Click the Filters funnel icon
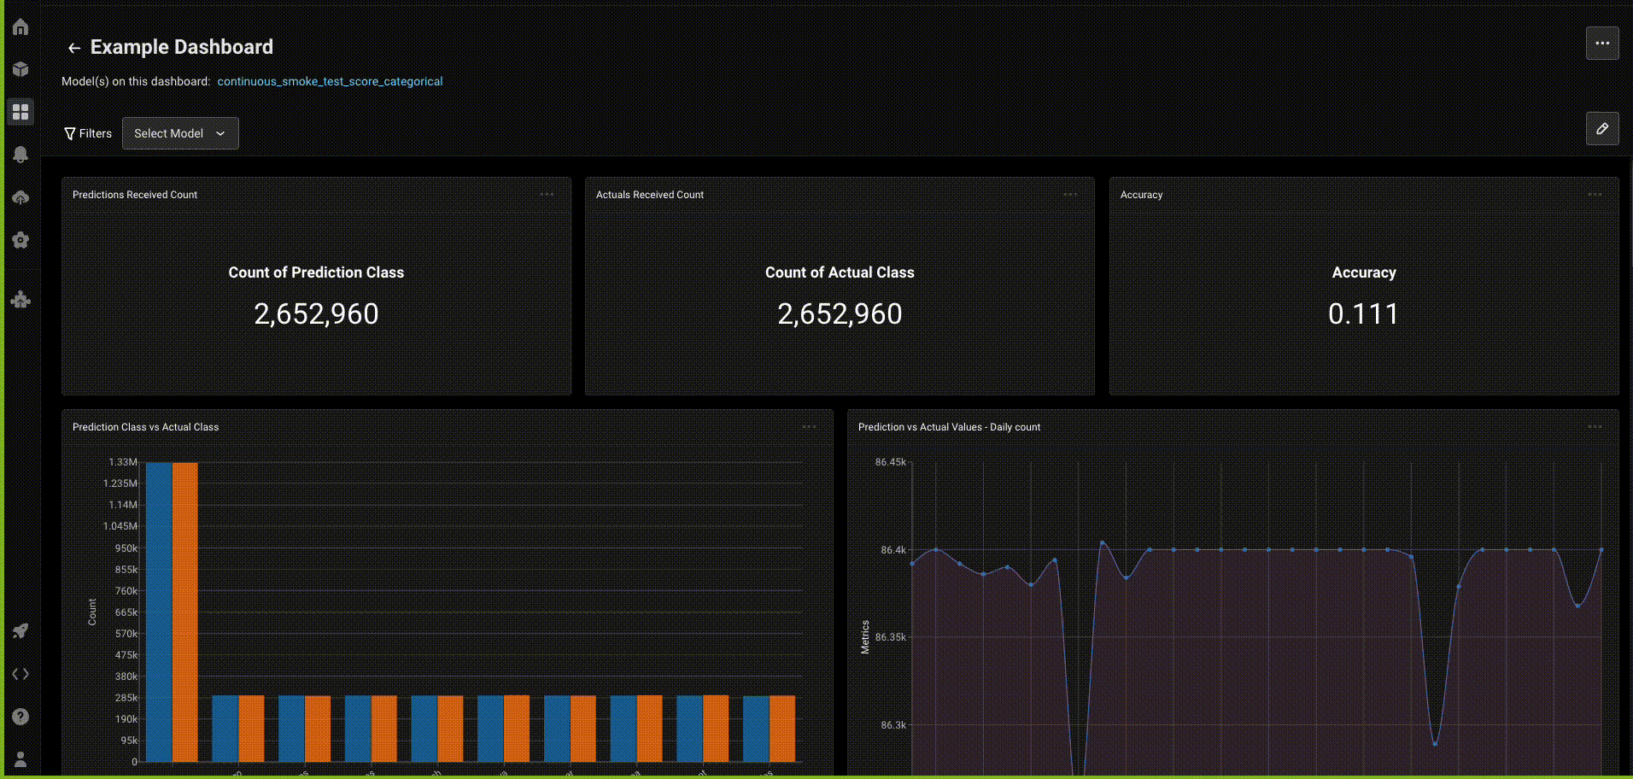This screenshot has width=1633, height=779. click(70, 133)
